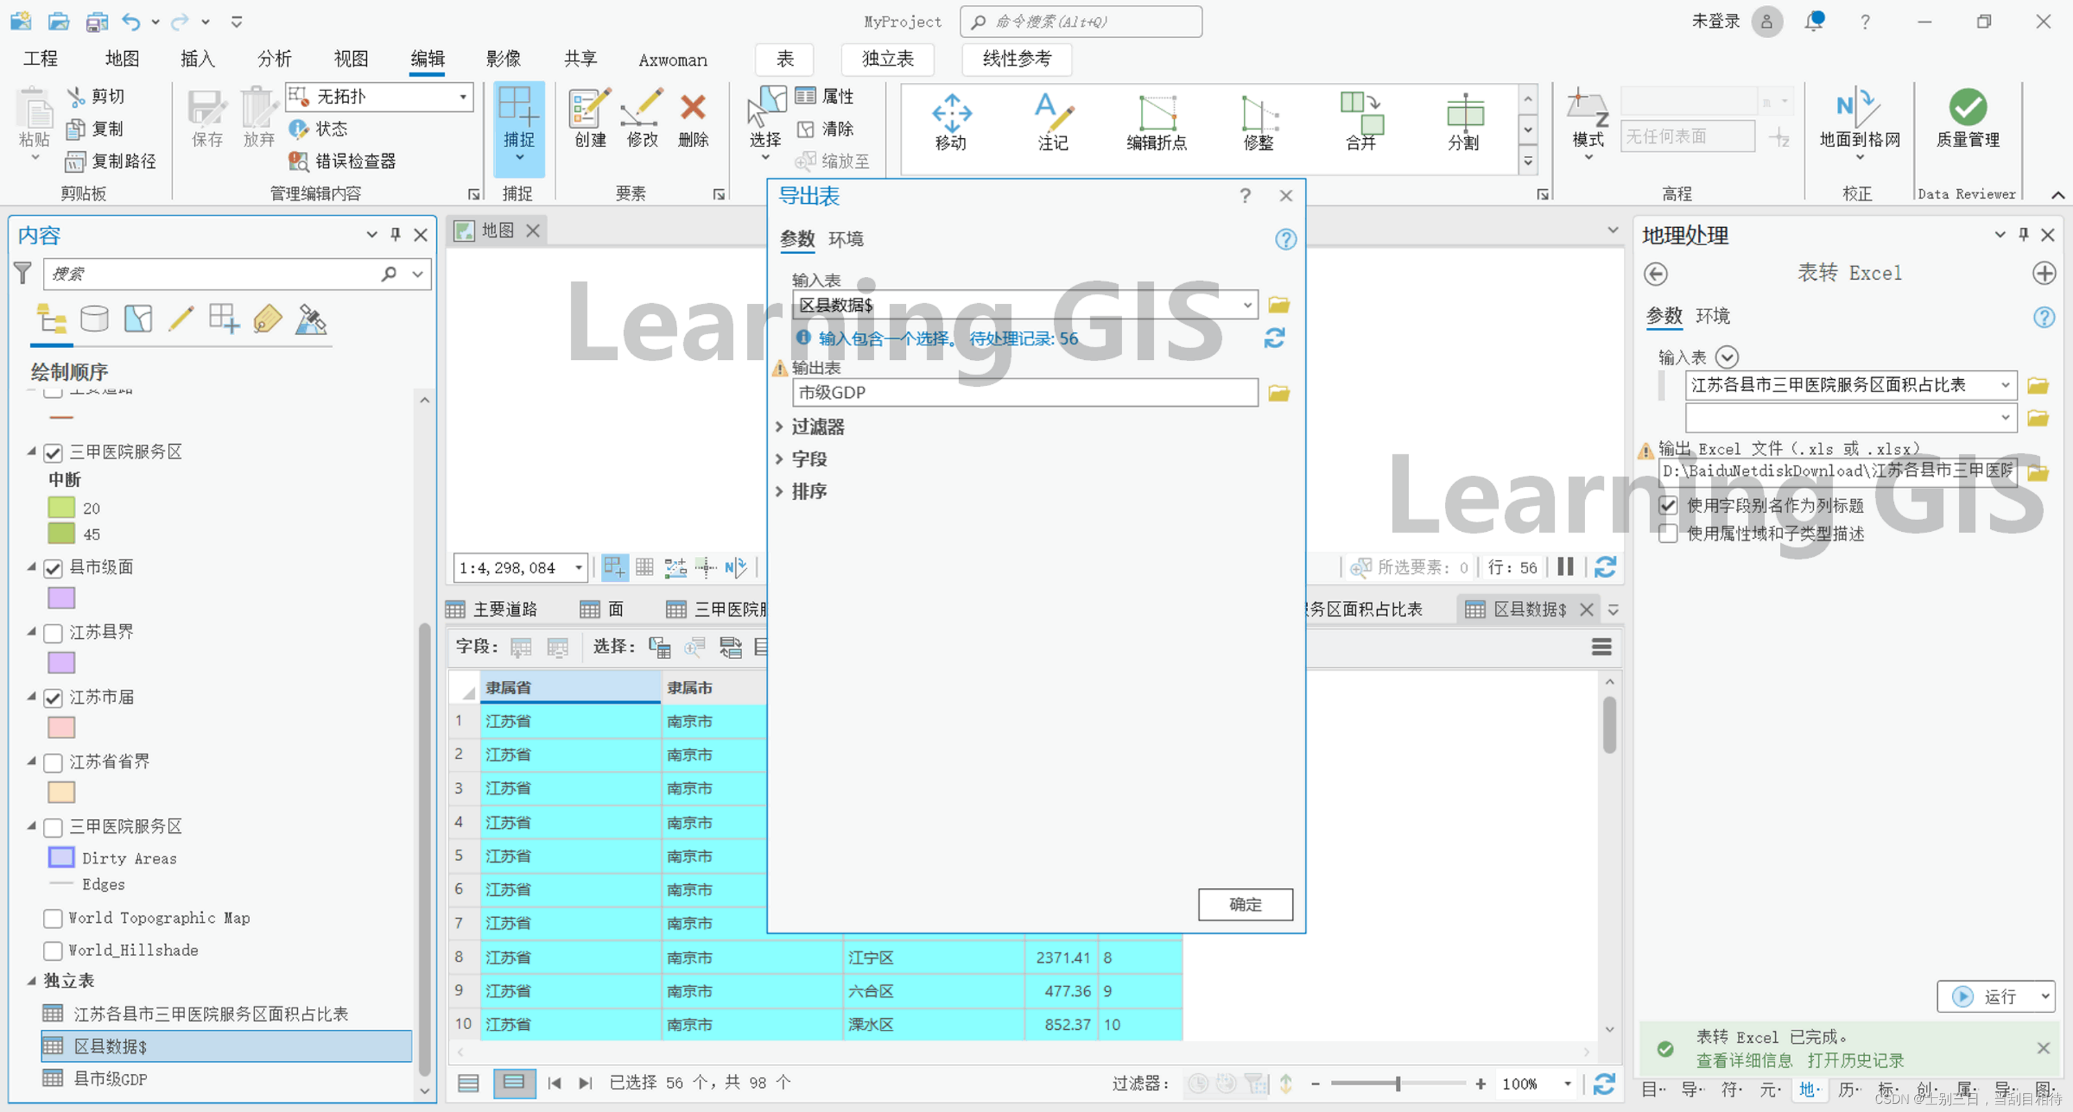The height and width of the screenshot is (1112, 2073).
Task: Select the Edit Vertices (编辑折点) tool
Action: 1157,122
